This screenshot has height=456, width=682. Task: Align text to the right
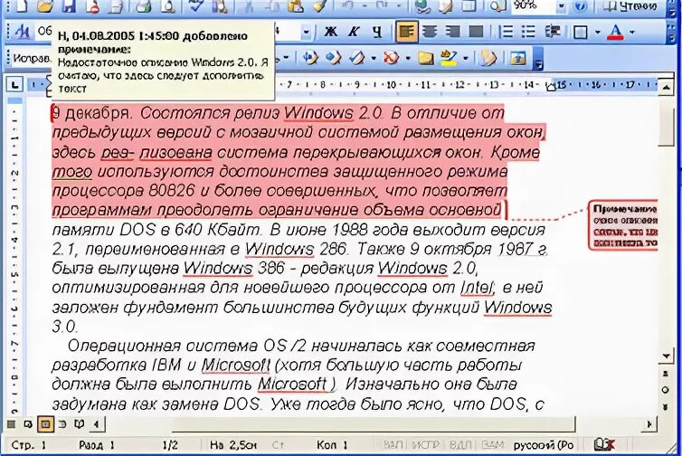pyautogui.click(x=452, y=32)
